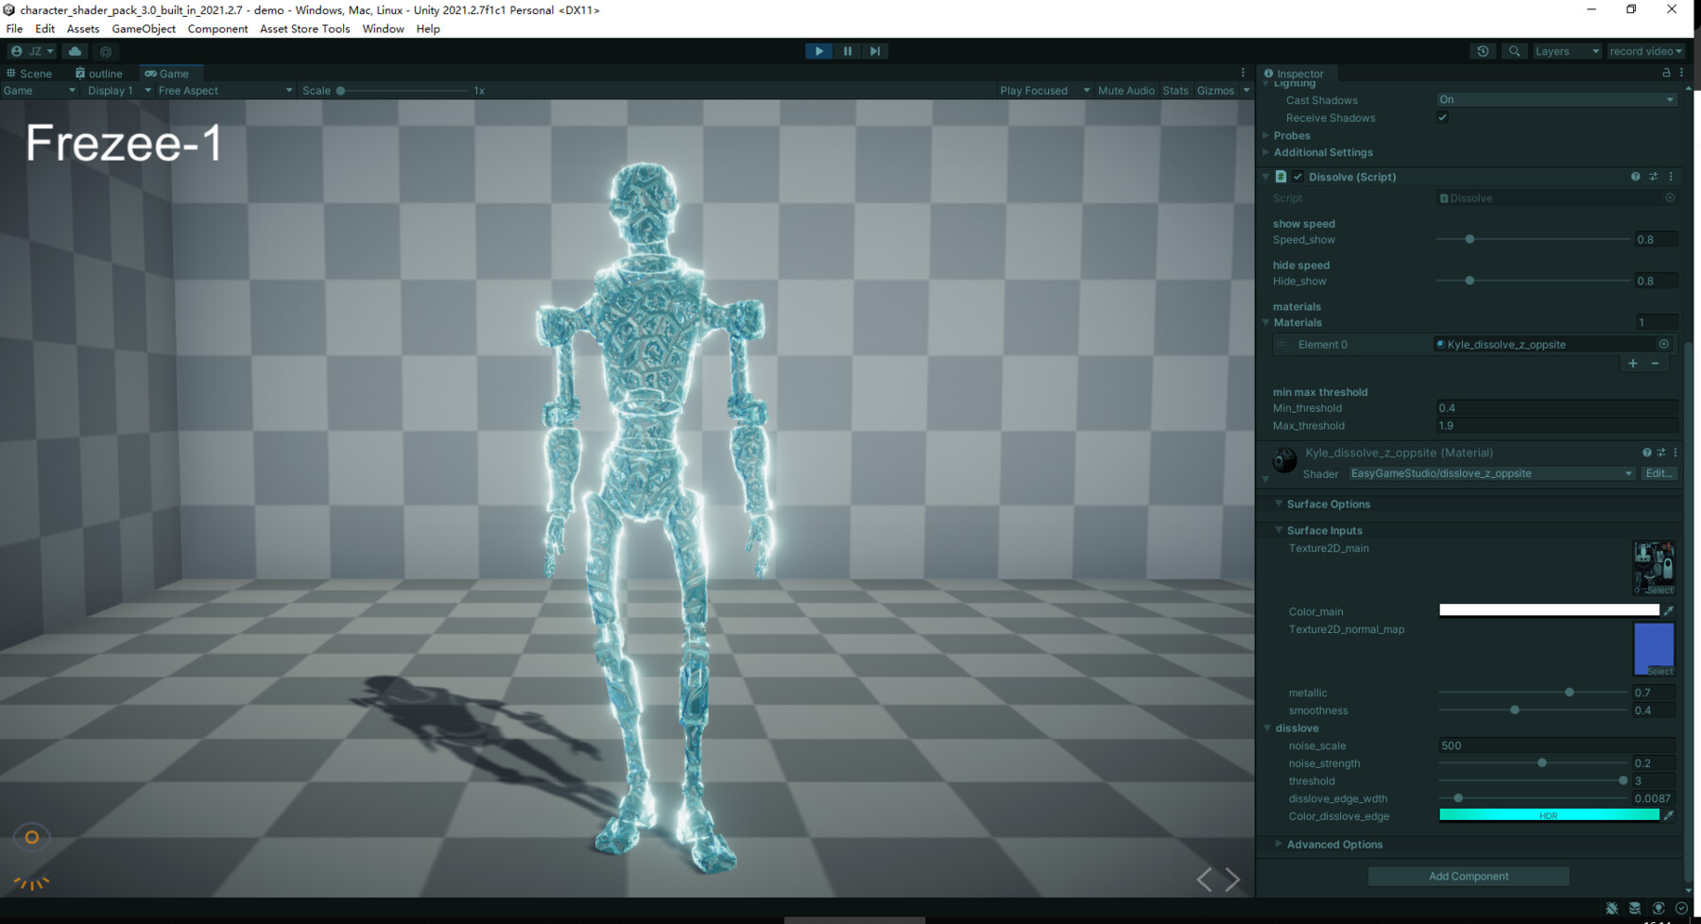Click the preset icon on the Dissolve component
This screenshot has width=1701, height=924.
[x=1653, y=177]
